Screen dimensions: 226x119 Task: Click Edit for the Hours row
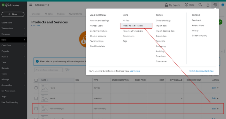click(214, 88)
